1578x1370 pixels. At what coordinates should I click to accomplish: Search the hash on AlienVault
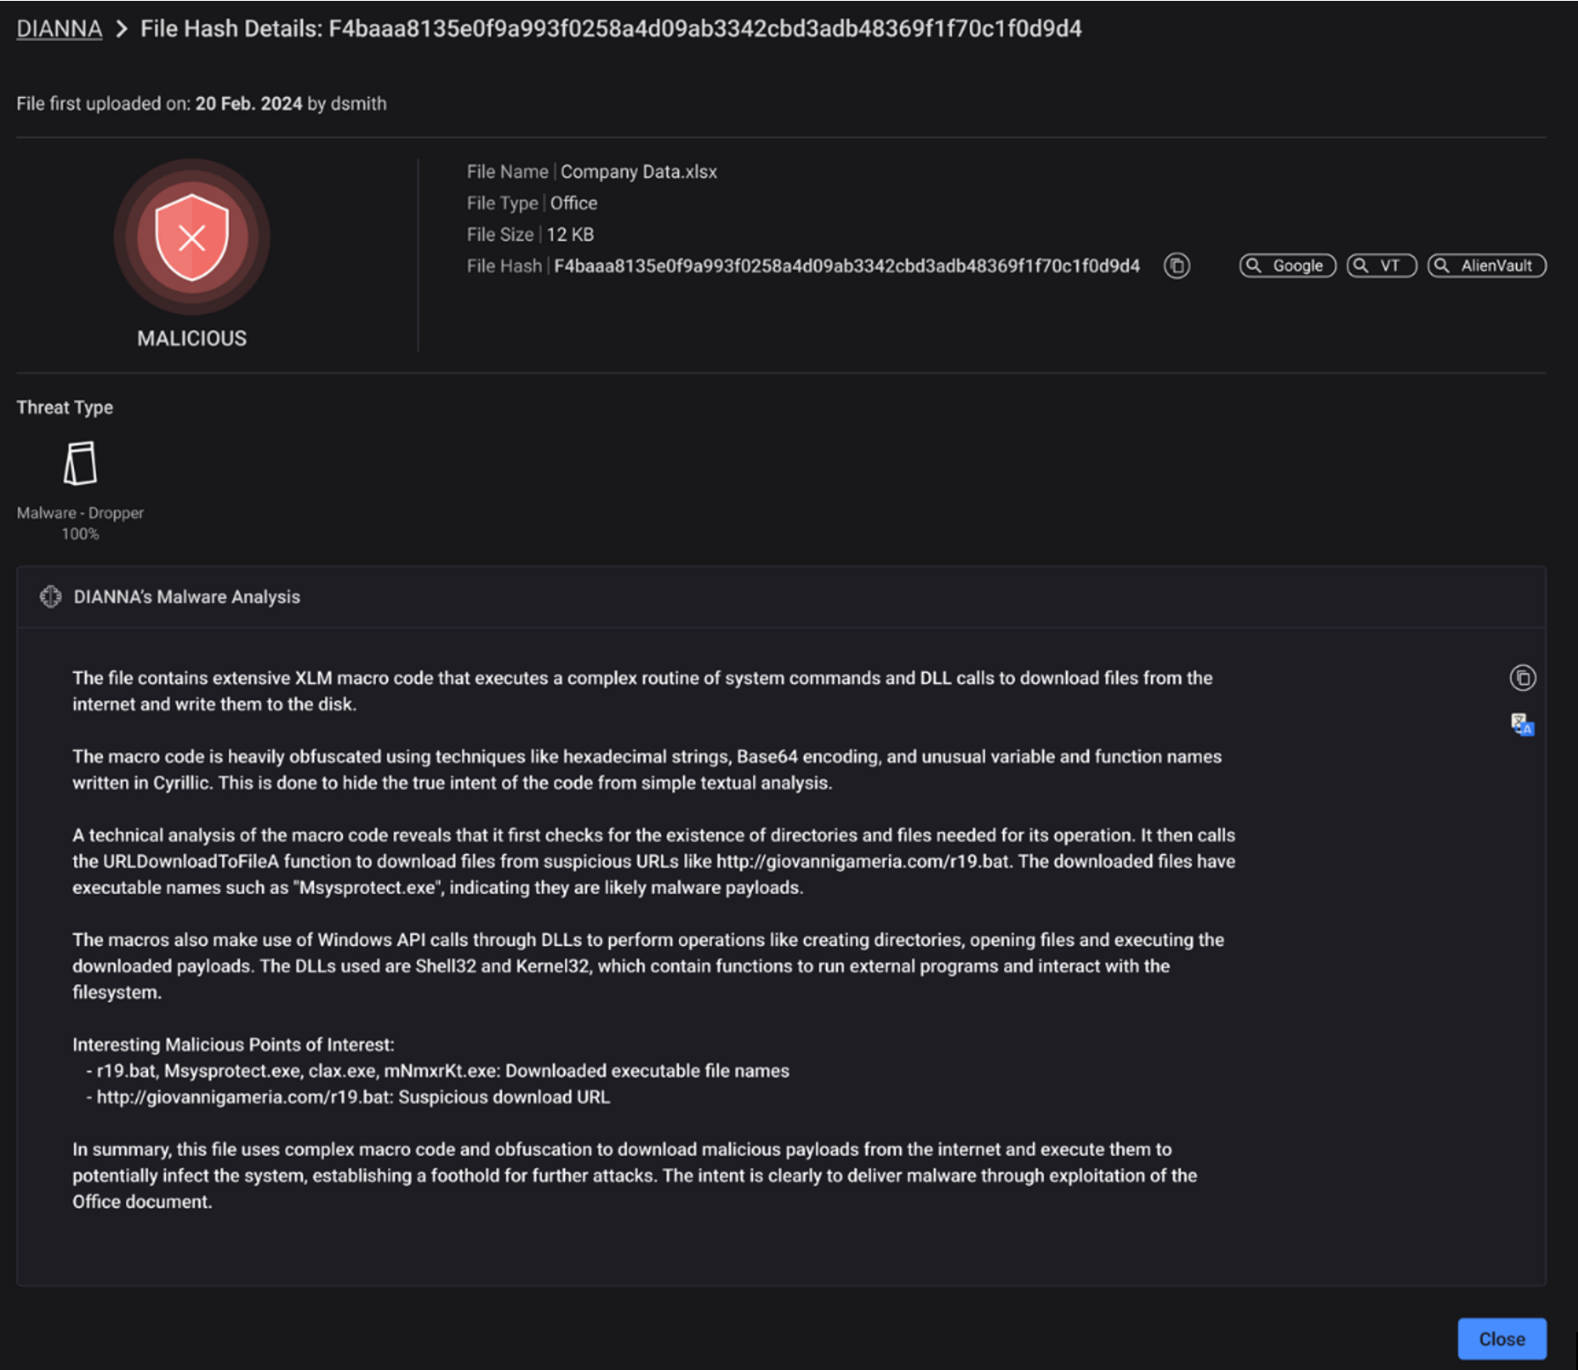coord(1486,265)
